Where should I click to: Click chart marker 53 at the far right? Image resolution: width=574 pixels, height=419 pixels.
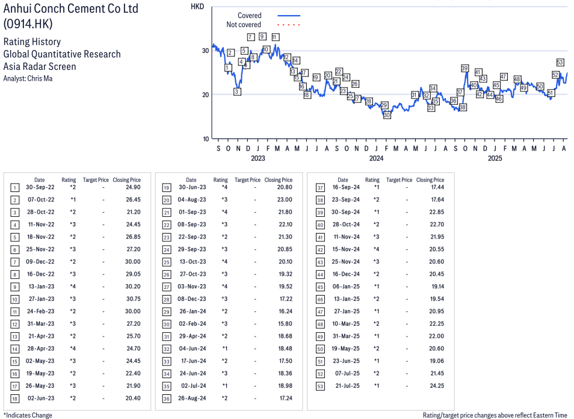(560, 62)
